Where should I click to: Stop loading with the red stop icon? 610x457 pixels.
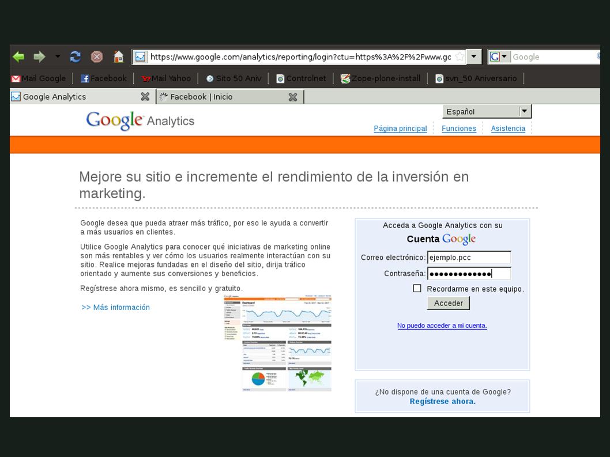click(97, 57)
